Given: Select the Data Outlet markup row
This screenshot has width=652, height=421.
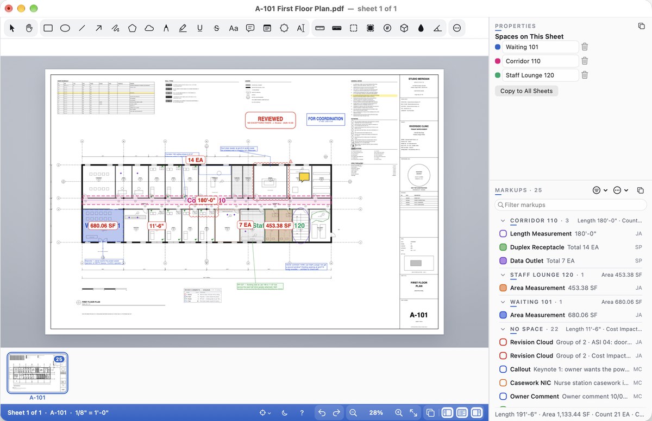Looking at the screenshot, I should (x=570, y=260).
